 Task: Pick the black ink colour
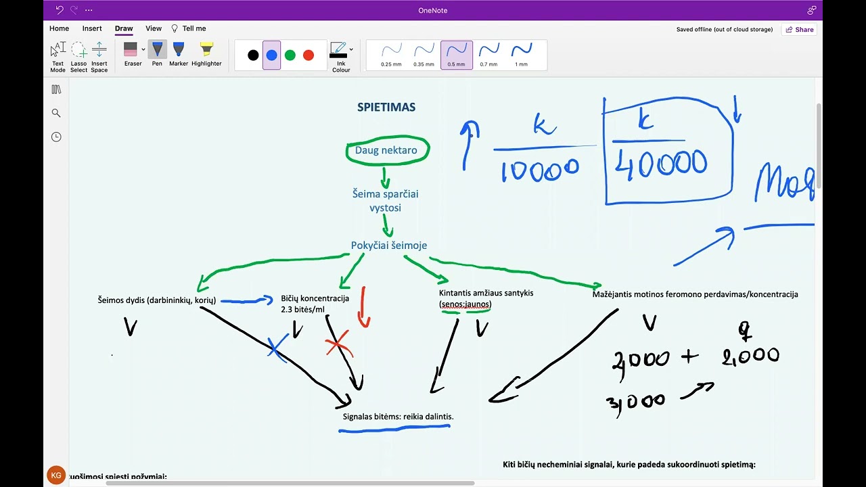[x=253, y=55]
